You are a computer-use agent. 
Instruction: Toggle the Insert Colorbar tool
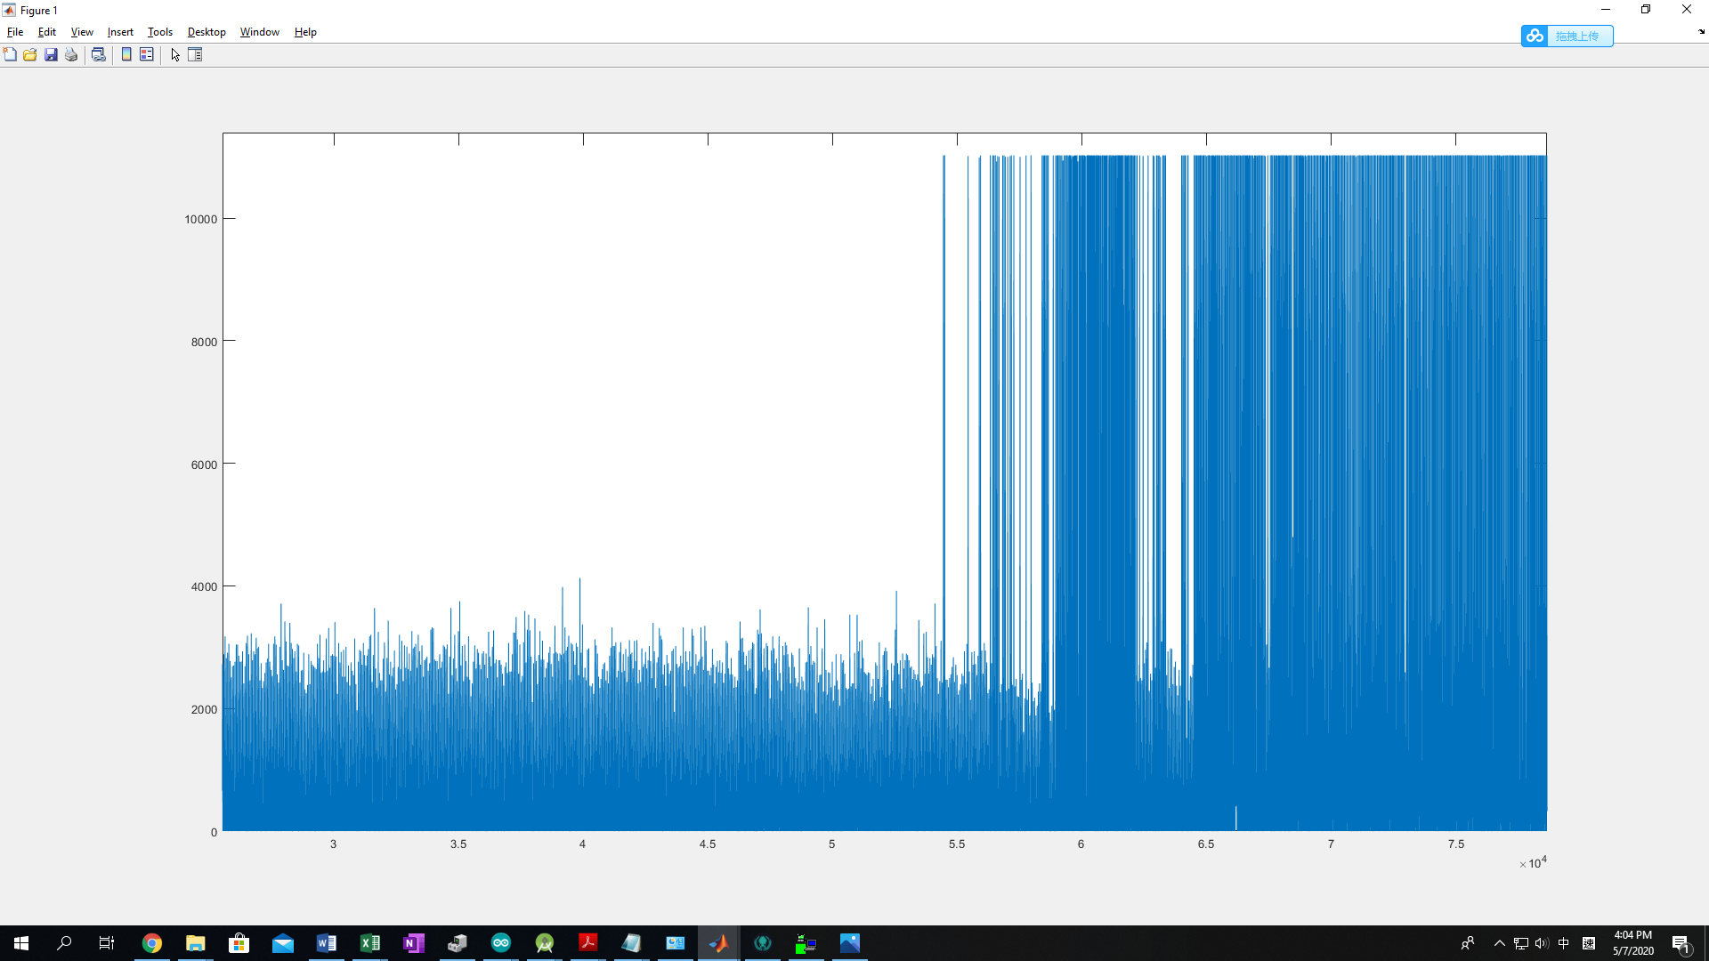click(x=126, y=55)
